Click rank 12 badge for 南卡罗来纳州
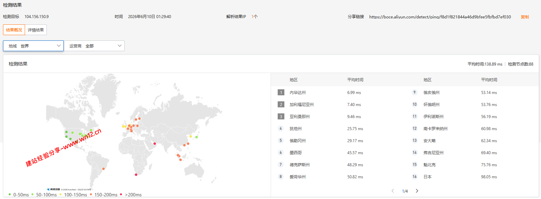The width and height of the screenshot is (541, 199). click(414, 128)
